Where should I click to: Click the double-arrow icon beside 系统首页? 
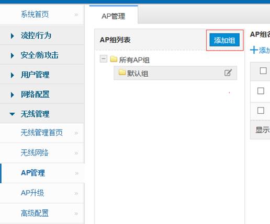click(76, 15)
